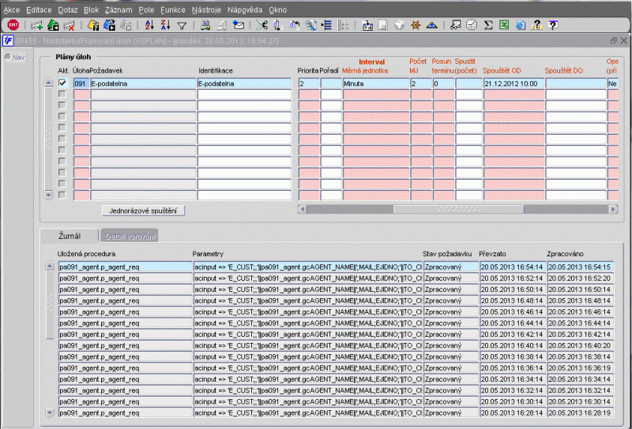Select the Nav radio button
The width and height of the screenshot is (632, 429).
pos(8,57)
